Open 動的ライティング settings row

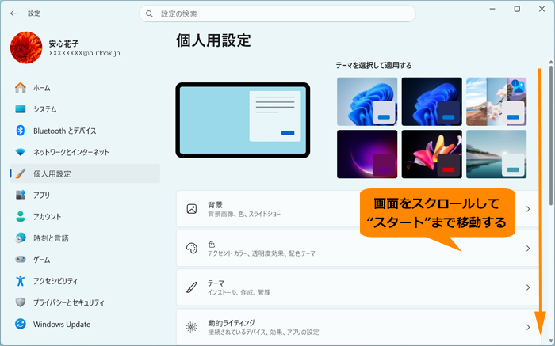click(x=358, y=327)
